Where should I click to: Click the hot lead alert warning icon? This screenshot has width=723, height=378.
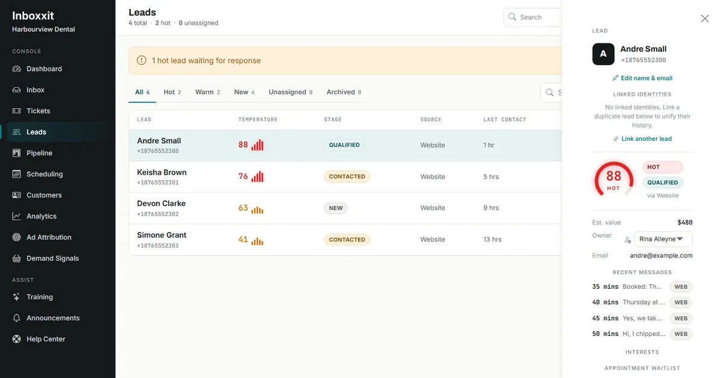(x=142, y=60)
